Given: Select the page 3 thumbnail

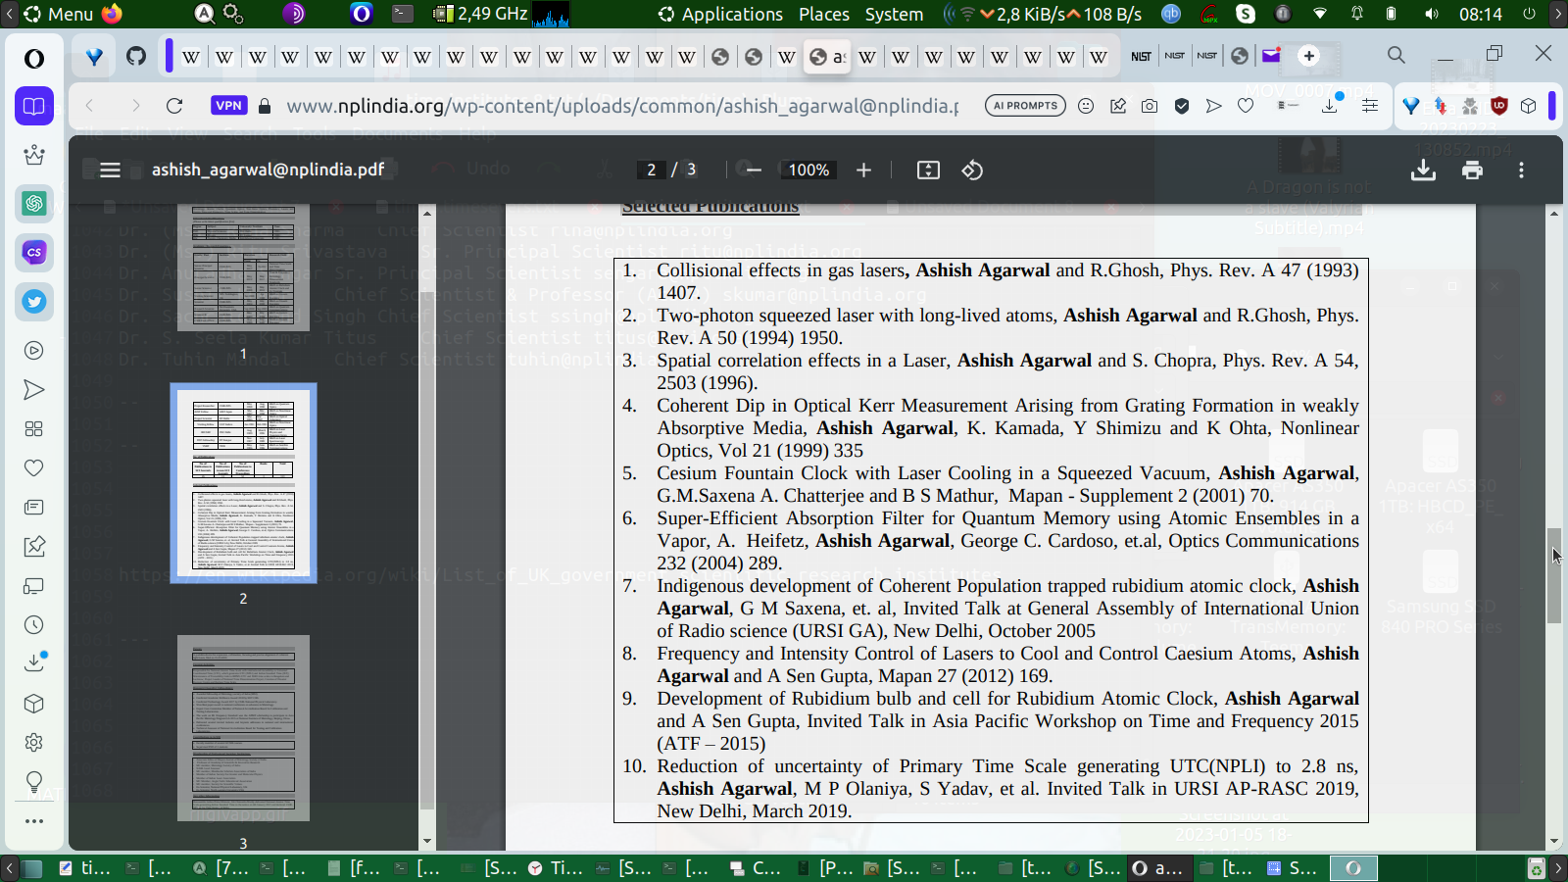Looking at the screenshot, I should pos(243,727).
